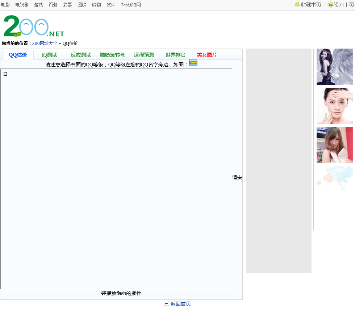The height and width of the screenshot is (323, 355).
Task: Switch to the 世界排名 tab
Action: pos(175,55)
